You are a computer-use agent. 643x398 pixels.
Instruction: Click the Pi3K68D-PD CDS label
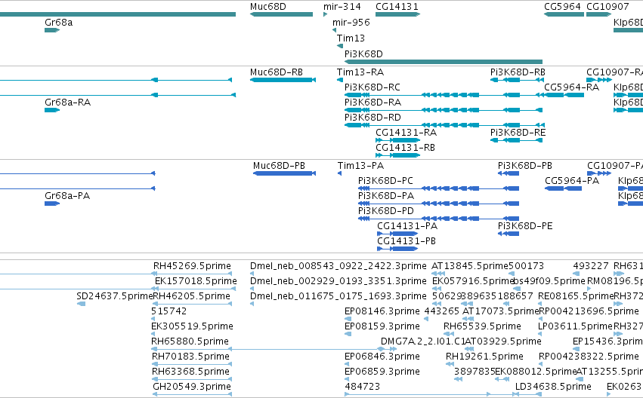coord(386,211)
